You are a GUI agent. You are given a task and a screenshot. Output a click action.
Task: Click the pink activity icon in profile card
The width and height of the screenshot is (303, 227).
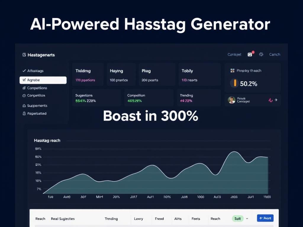(270, 100)
